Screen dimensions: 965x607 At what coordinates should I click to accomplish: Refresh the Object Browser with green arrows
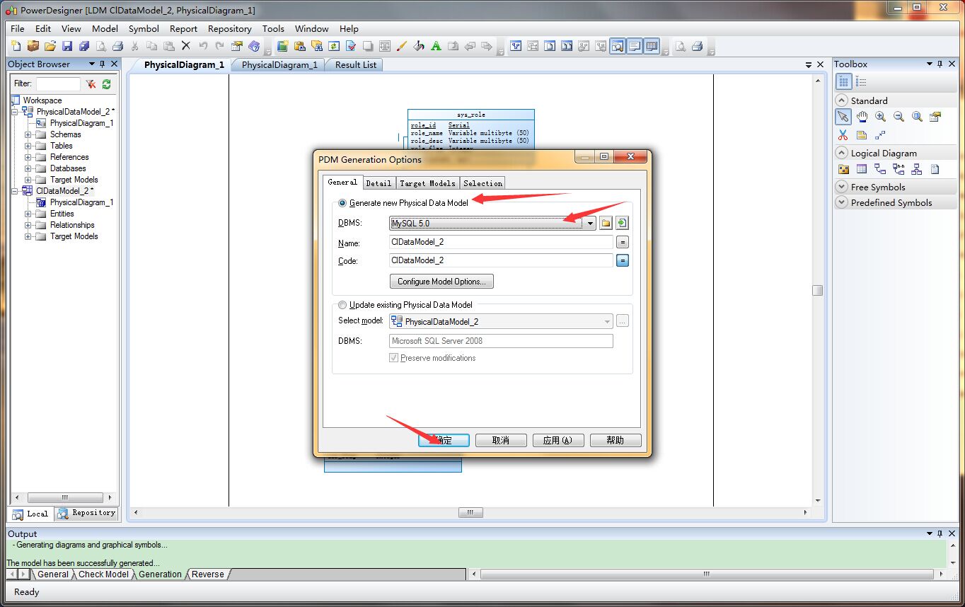[x=106, y=83]
